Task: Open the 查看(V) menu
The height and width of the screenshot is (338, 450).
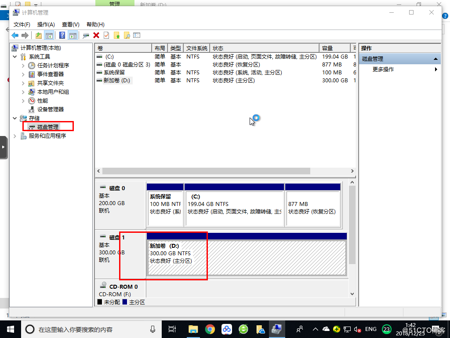Action: pyautogui.click(x=71, y=25)
